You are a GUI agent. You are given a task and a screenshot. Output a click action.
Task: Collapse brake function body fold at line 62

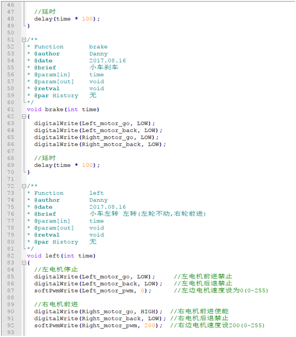pos(24,117)
